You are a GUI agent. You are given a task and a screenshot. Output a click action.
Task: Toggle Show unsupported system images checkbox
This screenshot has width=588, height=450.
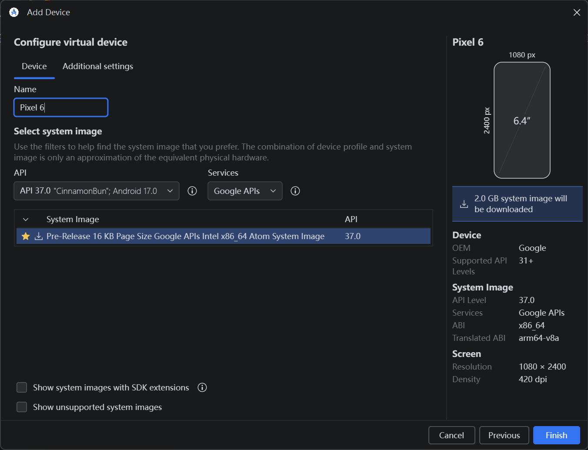22,407
